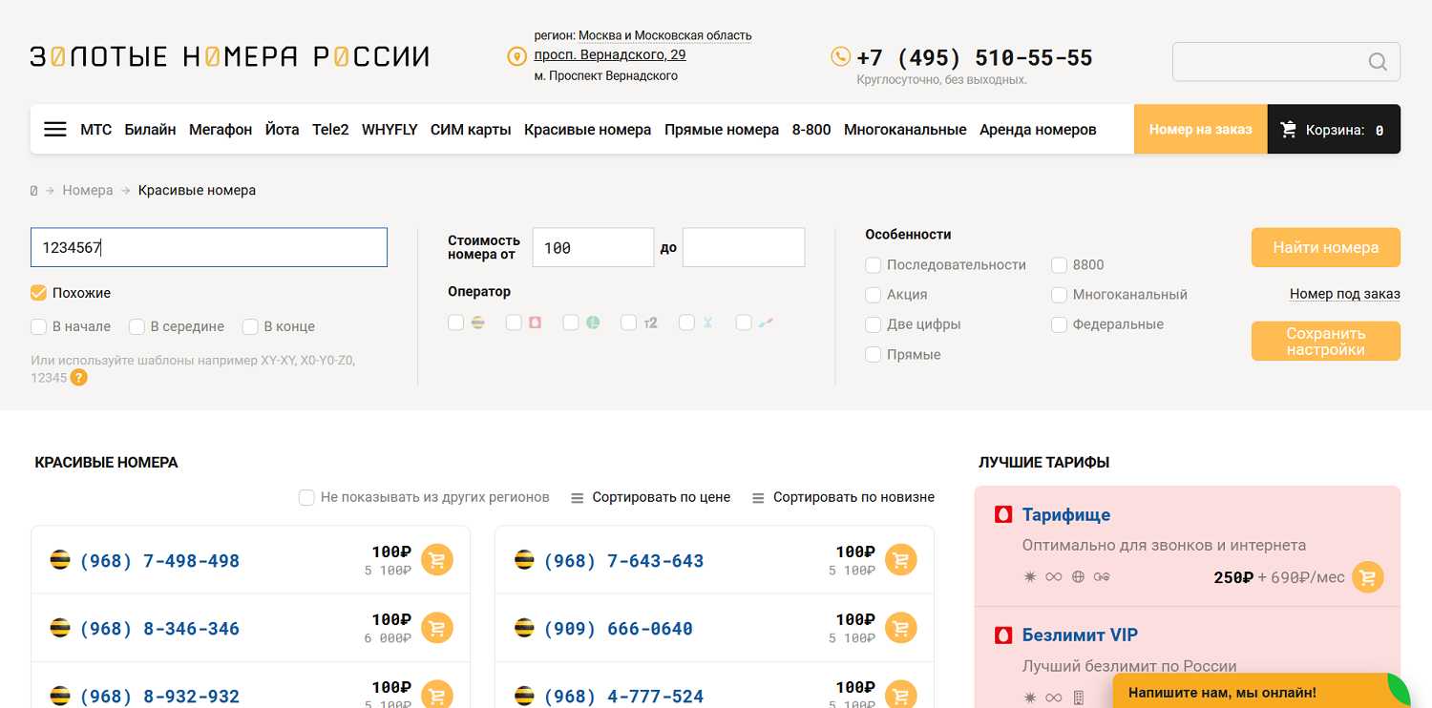Add (968) 8-346-346 to cart

(x=437, y=628)
